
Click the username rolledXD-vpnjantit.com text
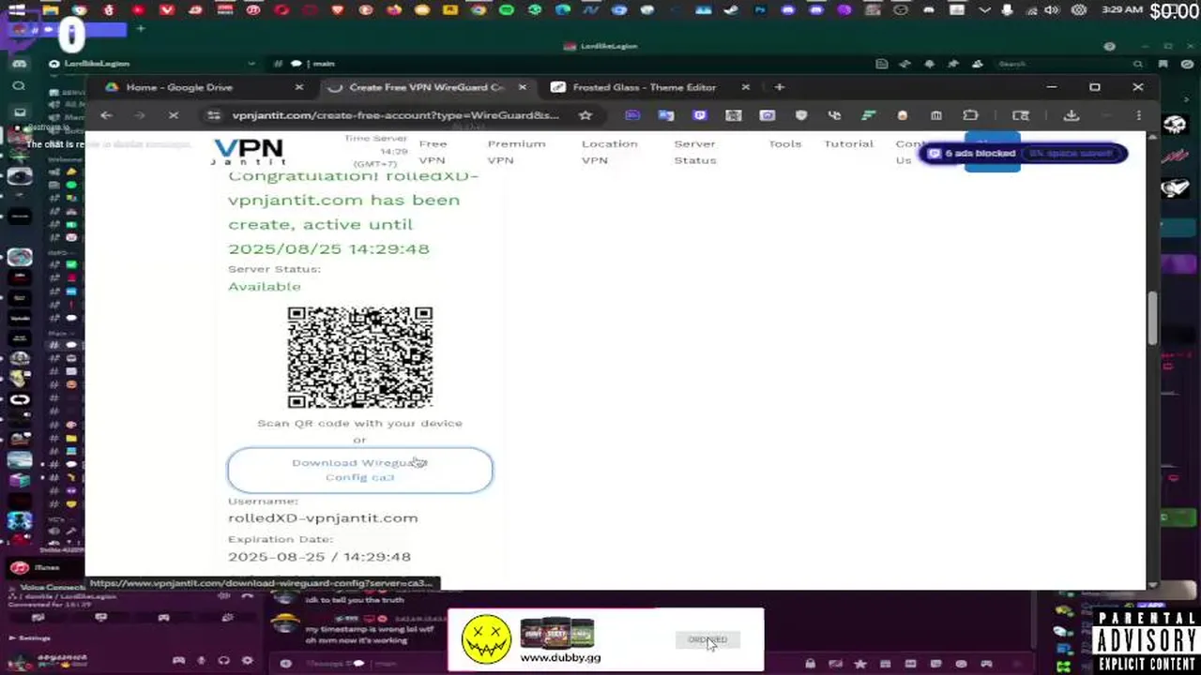[323, 517]
